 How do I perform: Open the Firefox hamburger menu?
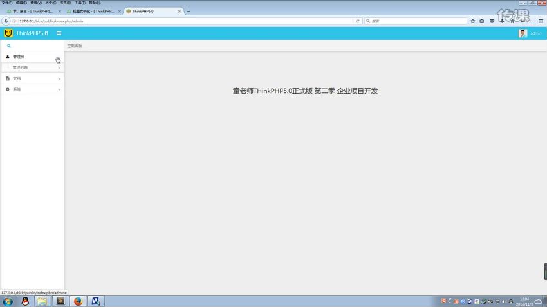point(541,21)
